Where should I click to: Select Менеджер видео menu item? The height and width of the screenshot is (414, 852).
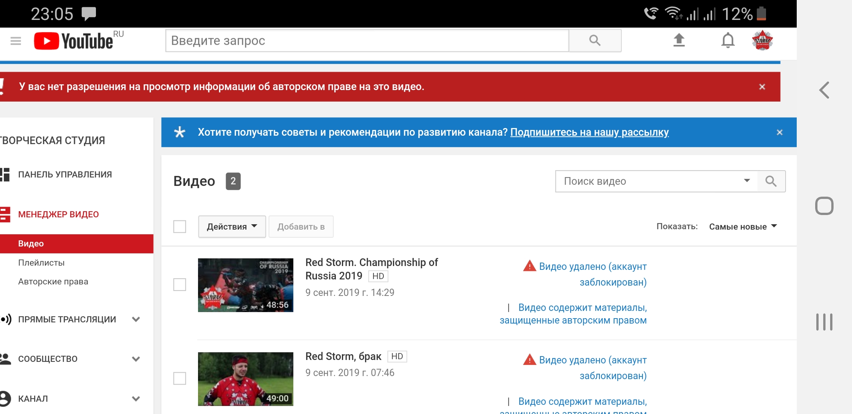click(58, 214)
